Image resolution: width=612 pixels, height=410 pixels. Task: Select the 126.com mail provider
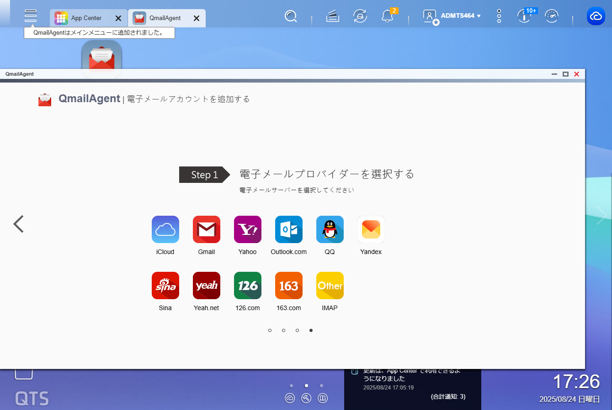(247, 285)
